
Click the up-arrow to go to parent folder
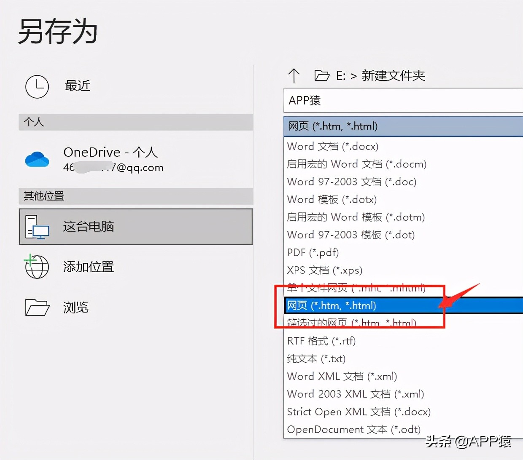click(294, 76)
